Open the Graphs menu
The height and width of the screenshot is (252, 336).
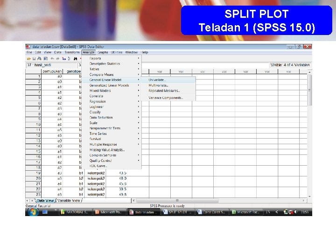click(103, 52)
